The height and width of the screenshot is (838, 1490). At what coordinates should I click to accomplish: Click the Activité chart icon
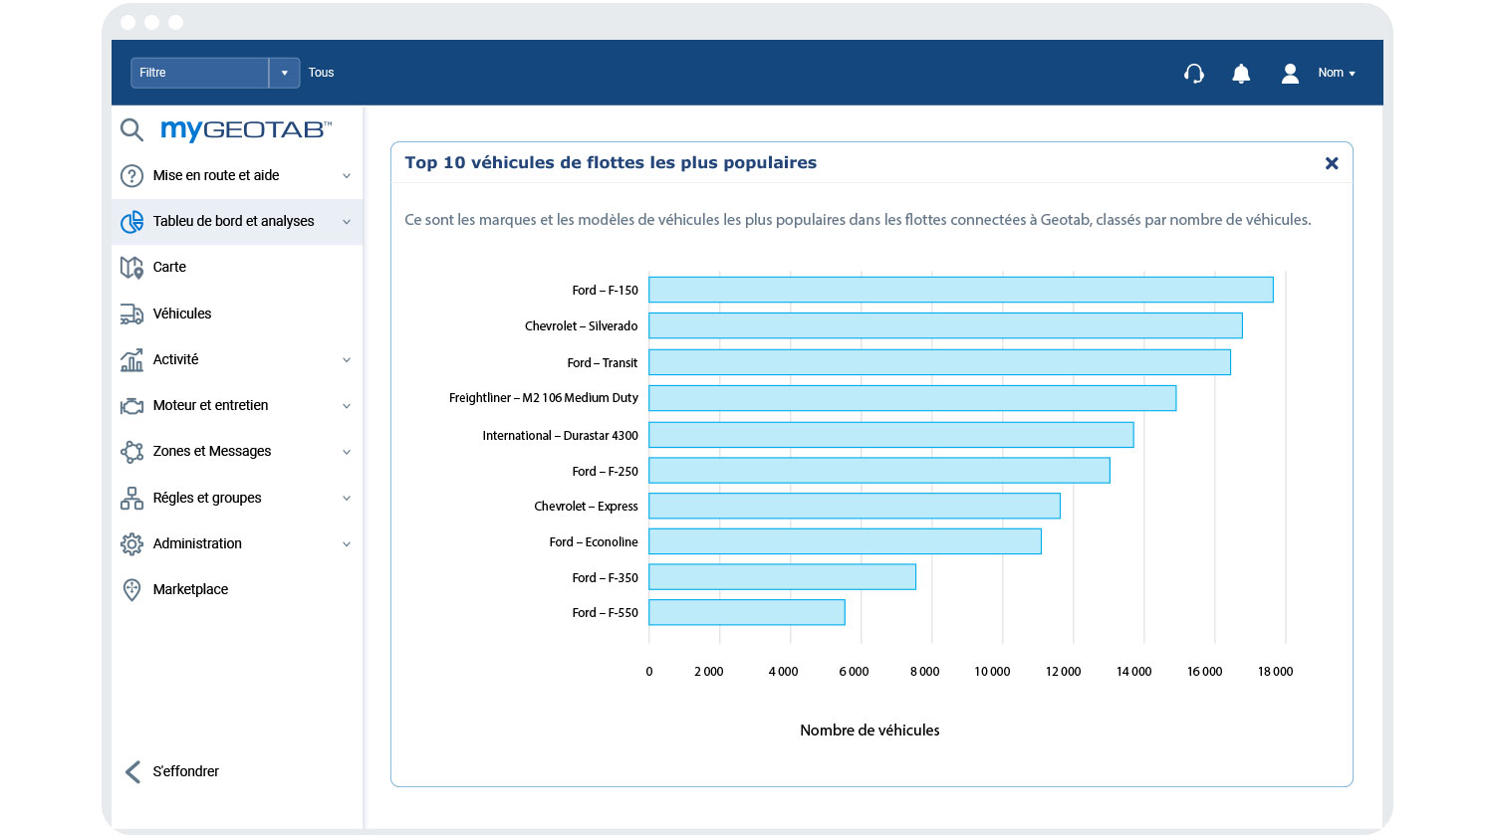pos(131,359)
